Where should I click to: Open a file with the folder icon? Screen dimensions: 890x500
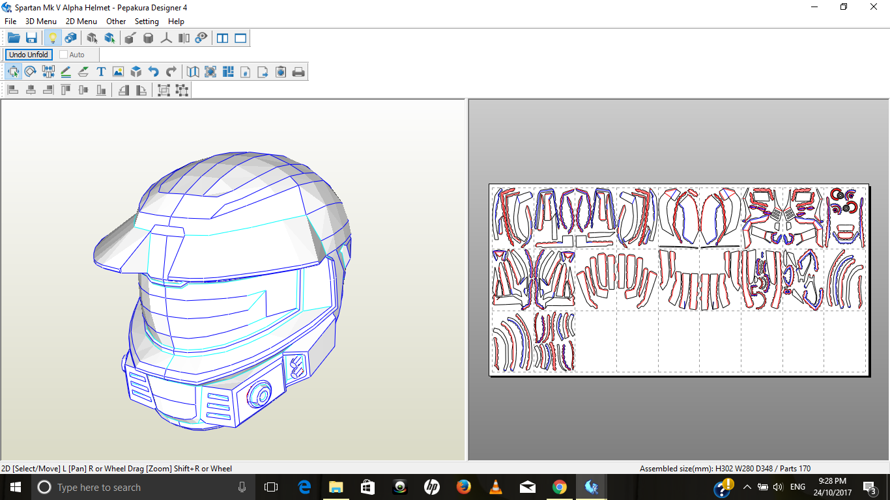[14, 38]
